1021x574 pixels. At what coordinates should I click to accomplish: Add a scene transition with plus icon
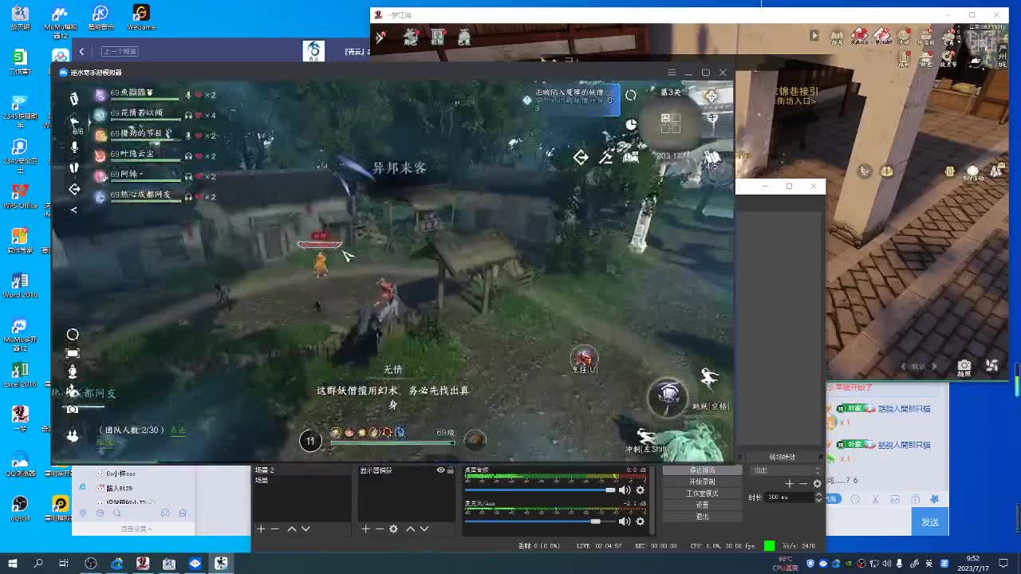pyautogui.click(x=789, y=484)
